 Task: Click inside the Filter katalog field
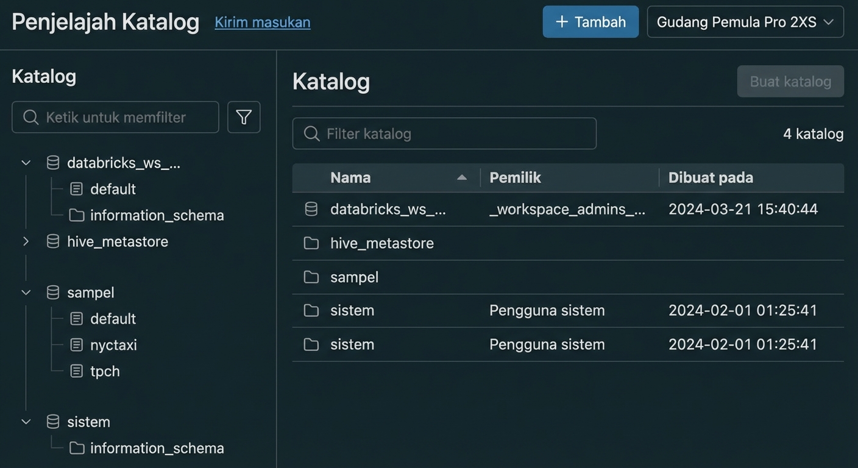(x=444, y=133)
